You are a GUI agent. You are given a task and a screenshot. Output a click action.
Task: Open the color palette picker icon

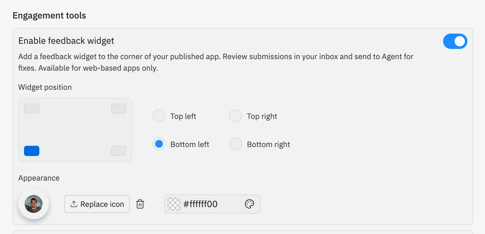(x=250, y=204)
